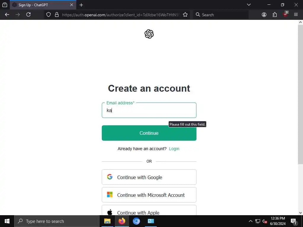Image resolution: width=303 pixels, height=227 pixels.
Task: Open File Explorer from the taskbar
Action: click(x=107, y=221)
